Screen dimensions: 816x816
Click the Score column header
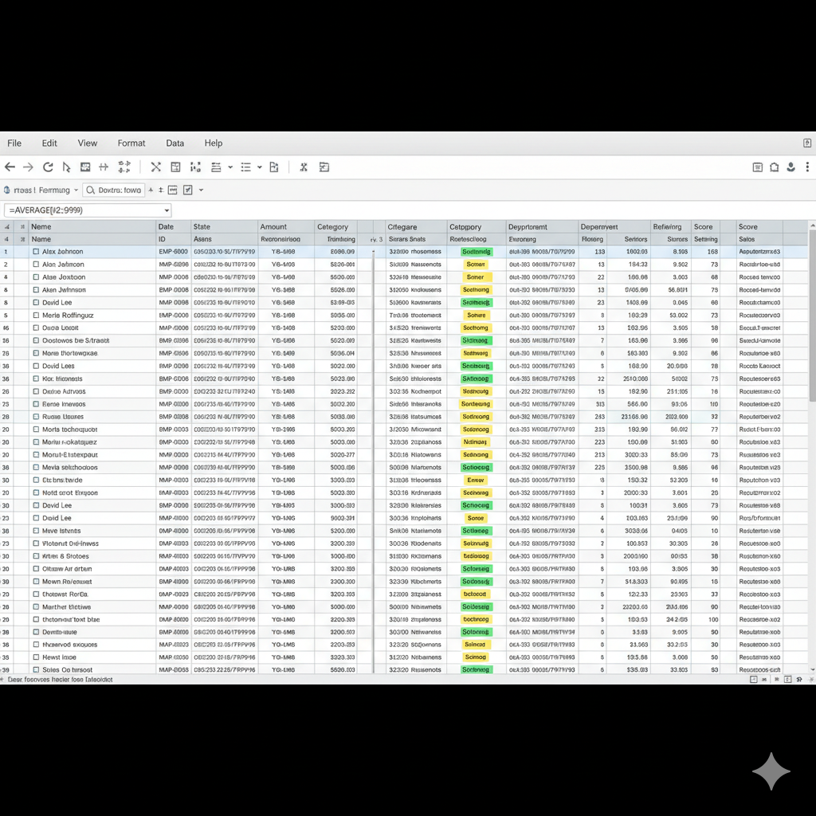[x=703, y=227]
